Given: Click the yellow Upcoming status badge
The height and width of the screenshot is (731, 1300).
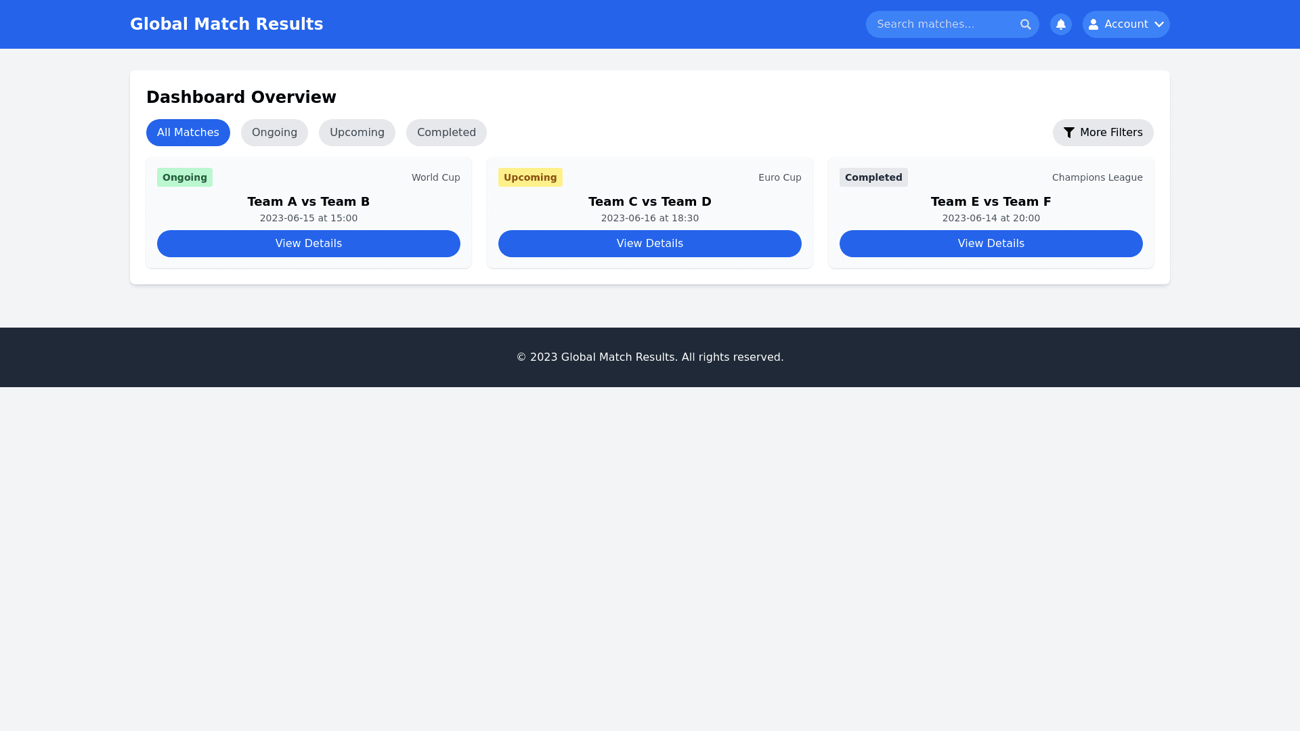Looking at the screenshot, I should tap(529, 177).
